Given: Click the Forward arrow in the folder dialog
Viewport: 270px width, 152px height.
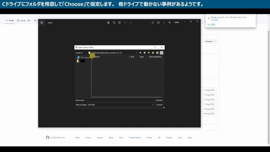Looking at the screenshot, I should tap(145, 53).
